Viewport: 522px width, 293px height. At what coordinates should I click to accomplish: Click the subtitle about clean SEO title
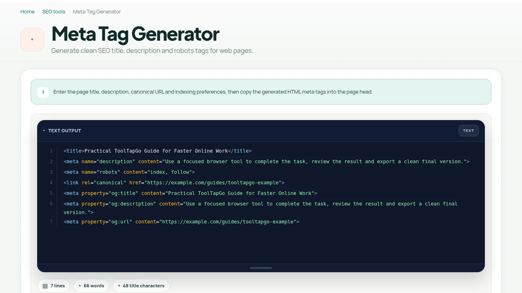(x=152, y=51)
